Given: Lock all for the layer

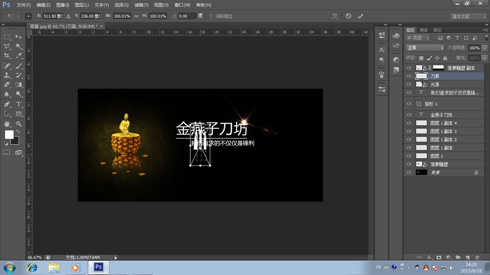Looking at the screenshot, I should pyautogui.click(x=445, y=58).
